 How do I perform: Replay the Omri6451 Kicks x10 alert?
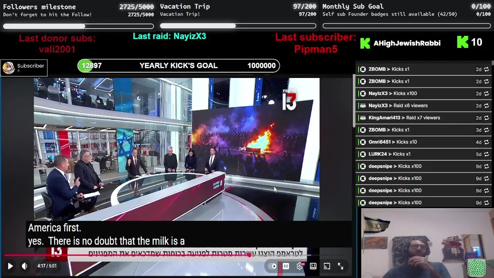(486, 142)
